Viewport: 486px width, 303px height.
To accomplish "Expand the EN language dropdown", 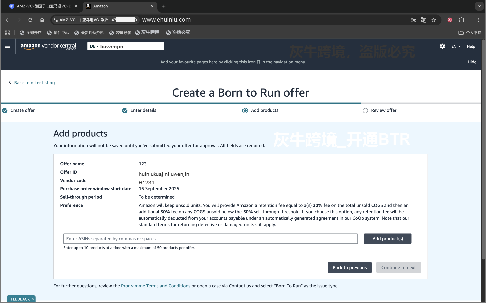I will click(456, 46).
